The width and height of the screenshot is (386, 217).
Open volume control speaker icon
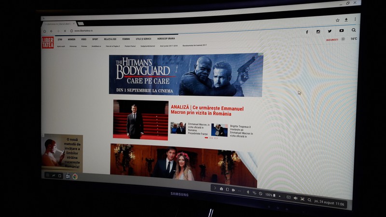295,198
